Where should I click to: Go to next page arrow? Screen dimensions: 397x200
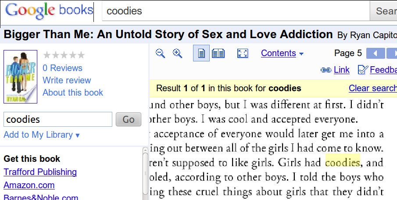(x=392, y=54)
